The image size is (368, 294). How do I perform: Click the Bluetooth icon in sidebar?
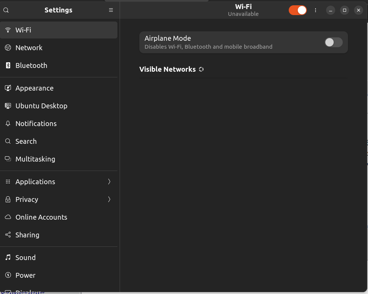click(8, 65)
